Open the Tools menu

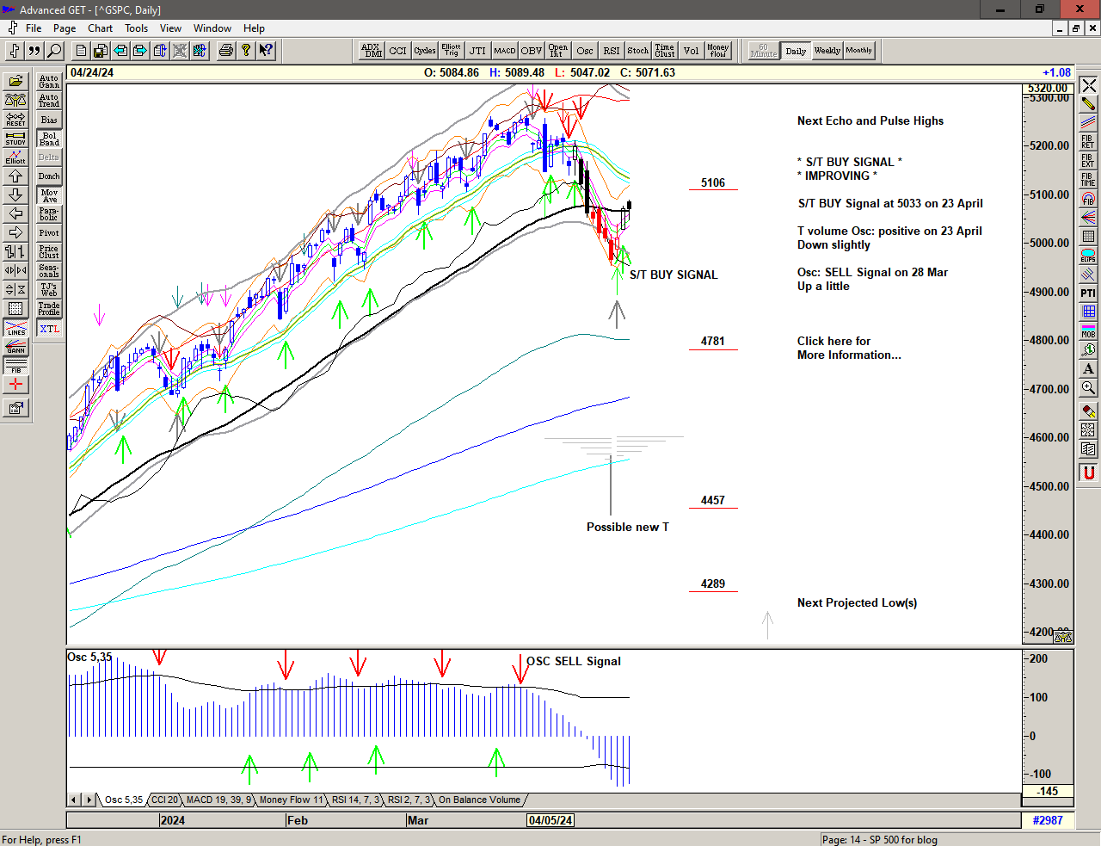pyautogui.click(x=136, y=28)
